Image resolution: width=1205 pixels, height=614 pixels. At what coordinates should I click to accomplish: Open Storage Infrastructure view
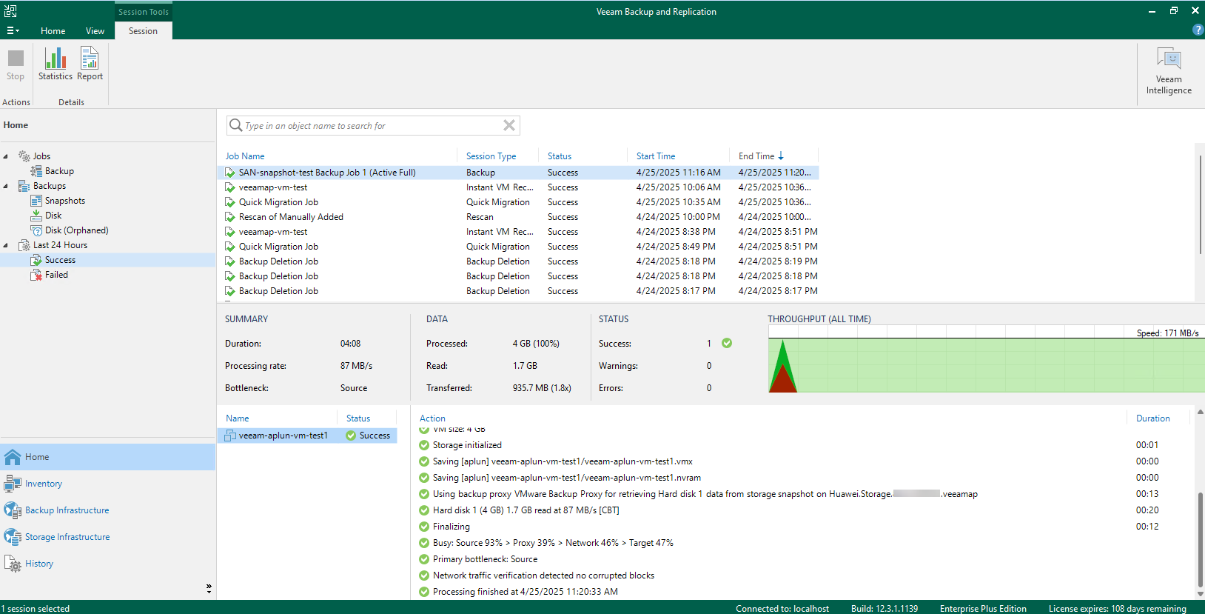(x=108, y=537)
